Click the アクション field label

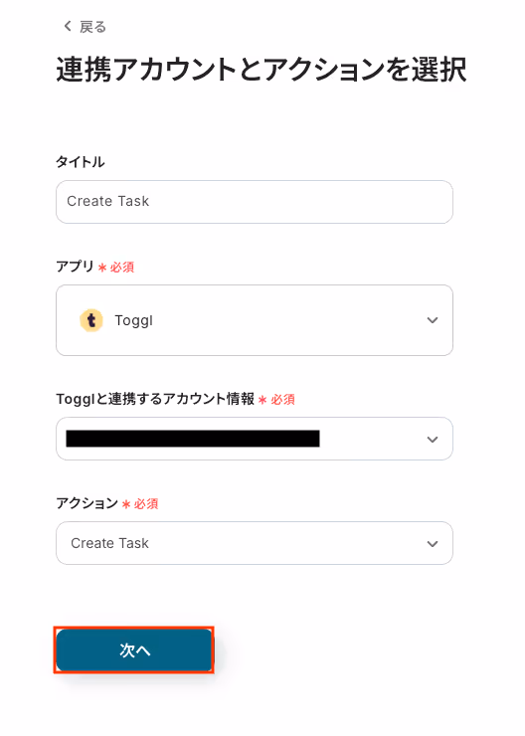pyautogui.click(x=87, y=503)
